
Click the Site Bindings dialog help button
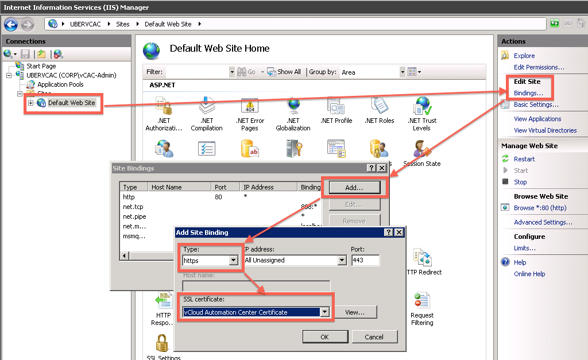[x=372, y=168]
